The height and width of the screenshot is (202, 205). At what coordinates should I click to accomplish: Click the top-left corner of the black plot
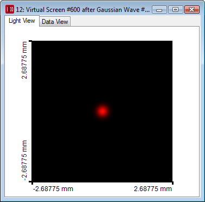tap(33, 41)
